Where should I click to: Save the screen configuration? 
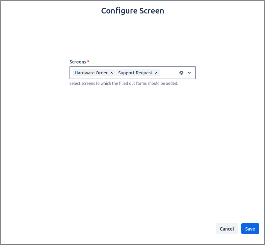(250, 229)
